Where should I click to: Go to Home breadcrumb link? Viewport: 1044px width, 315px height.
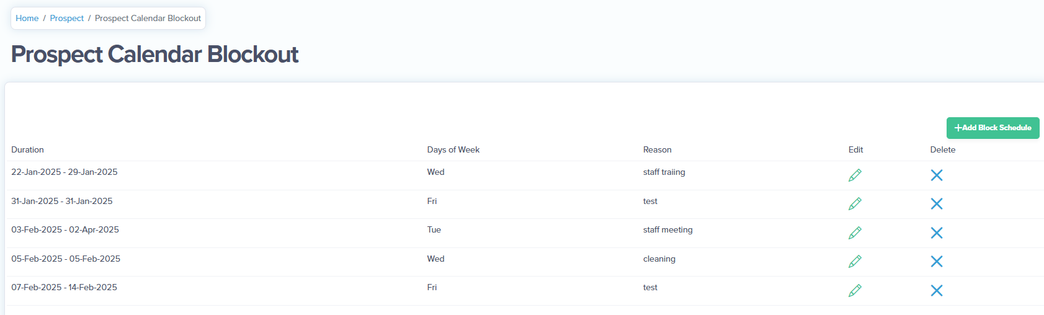point(27,19)
